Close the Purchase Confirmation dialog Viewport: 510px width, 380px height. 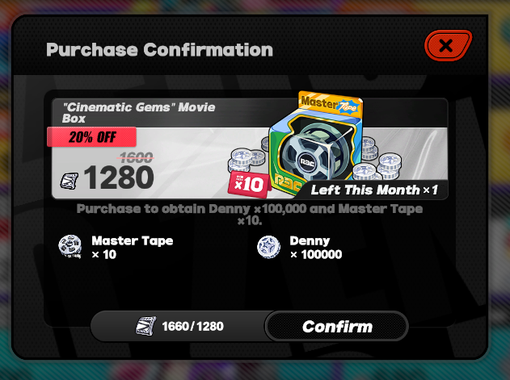[448, 45]
